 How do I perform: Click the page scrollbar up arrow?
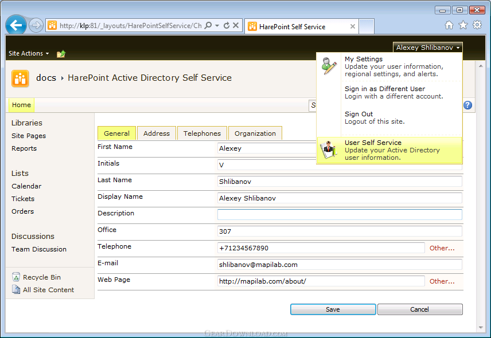coord(481,66)
